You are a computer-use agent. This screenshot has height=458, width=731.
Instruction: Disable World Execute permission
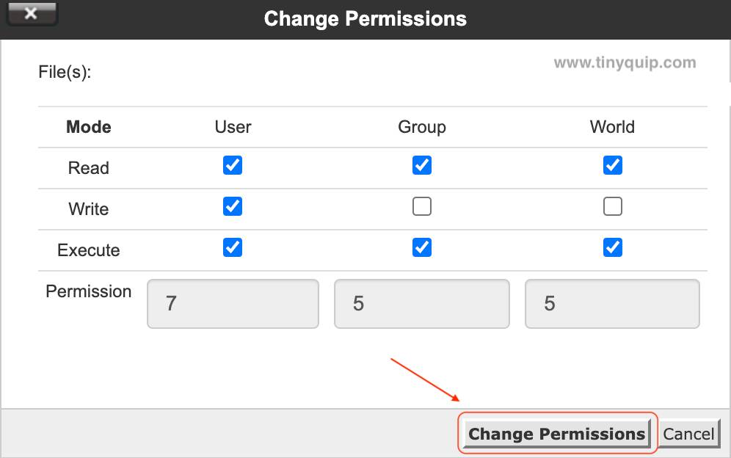click(613, 247)
